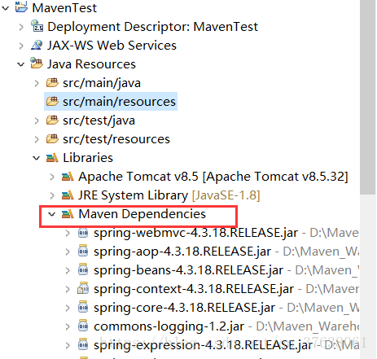Expand src/test/resources folder
Image resolution: width=377 pixels, height=359 pixels.
(37, 139)
